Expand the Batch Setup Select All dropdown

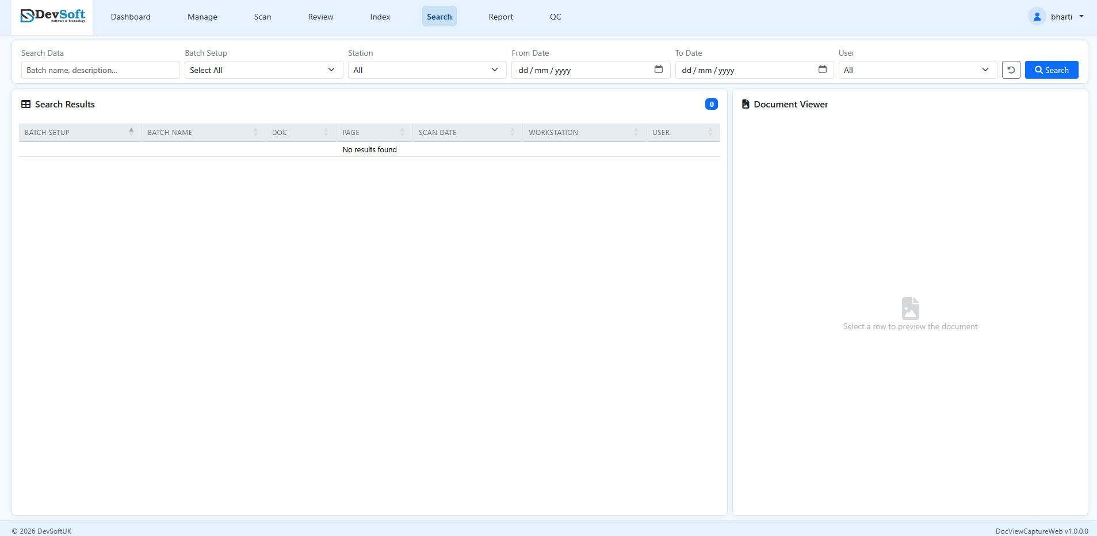264,70
